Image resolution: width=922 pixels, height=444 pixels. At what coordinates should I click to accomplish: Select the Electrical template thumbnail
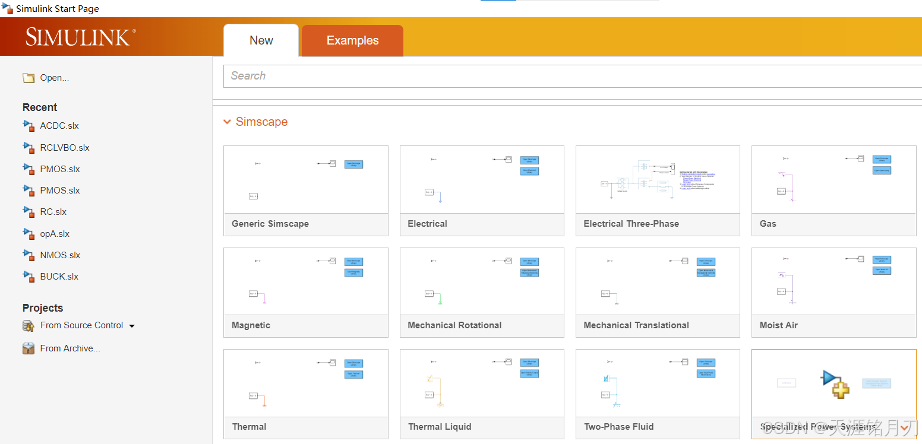pyautogui.click(x=482, y=180)
